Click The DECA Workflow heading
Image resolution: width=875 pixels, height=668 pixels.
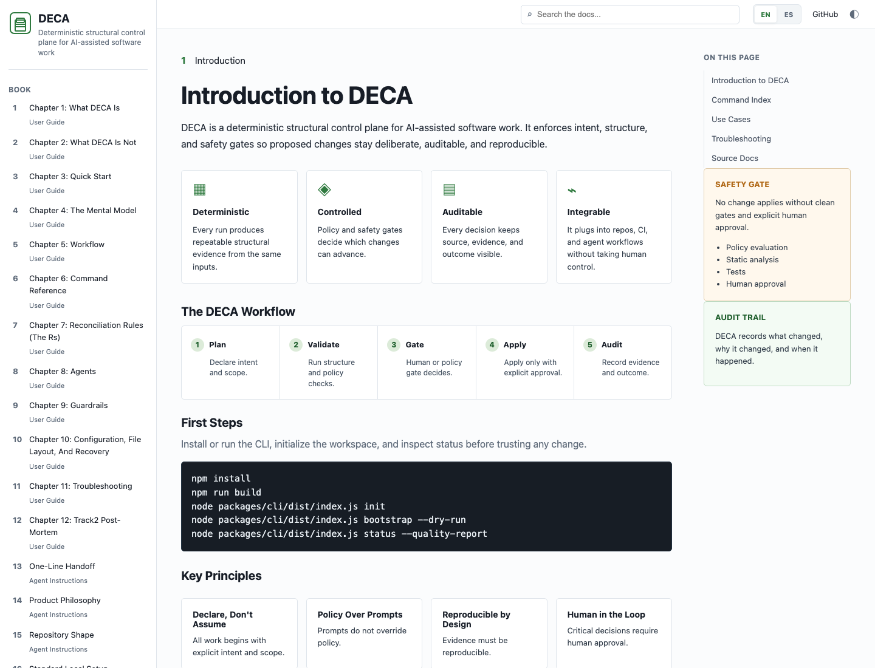(238, 312)
